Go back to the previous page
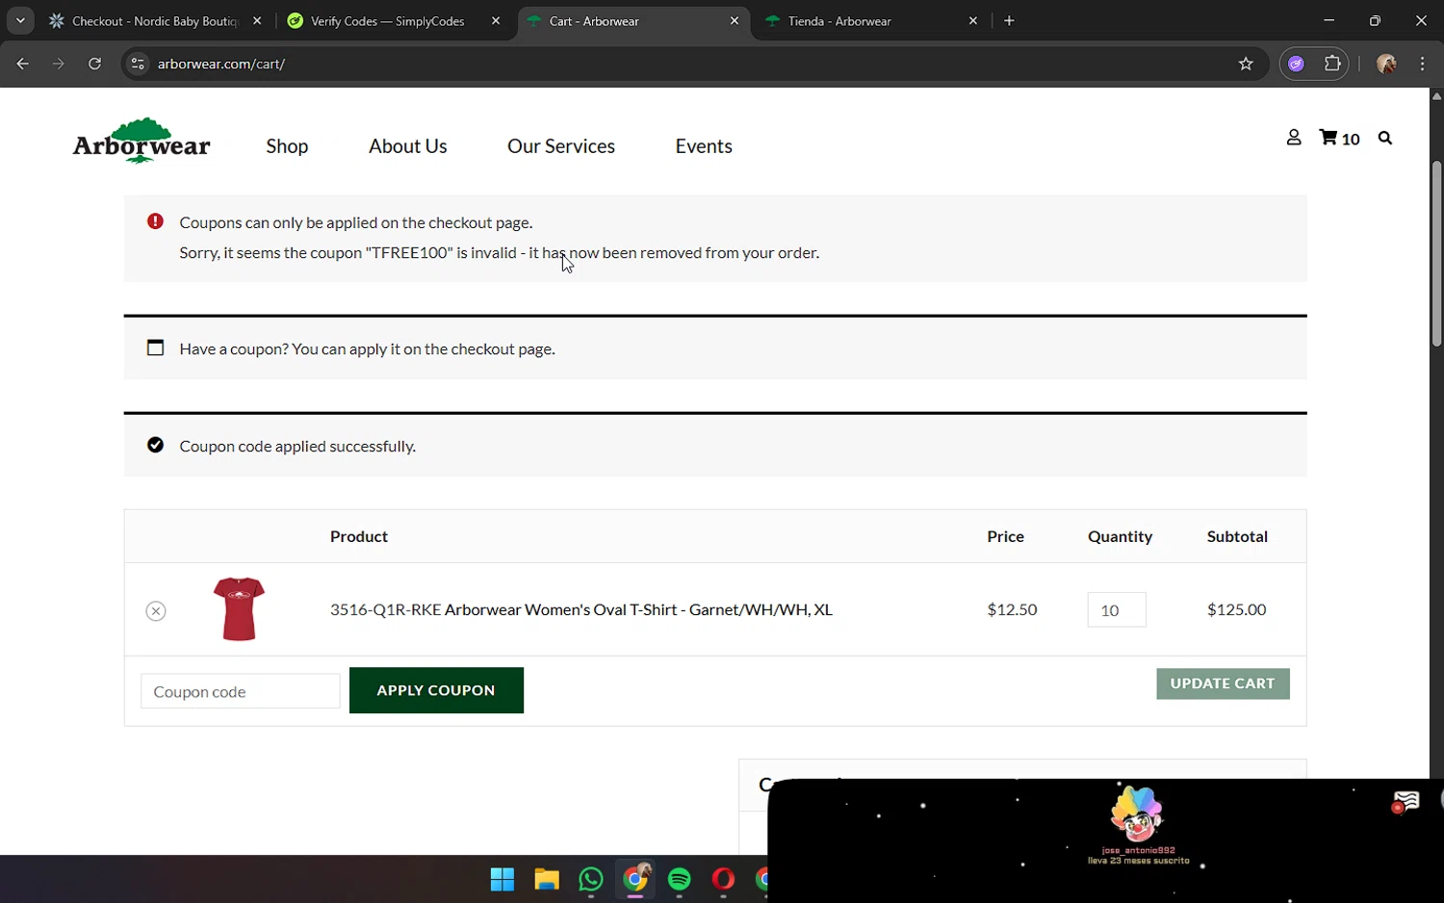 click(23, 64)
